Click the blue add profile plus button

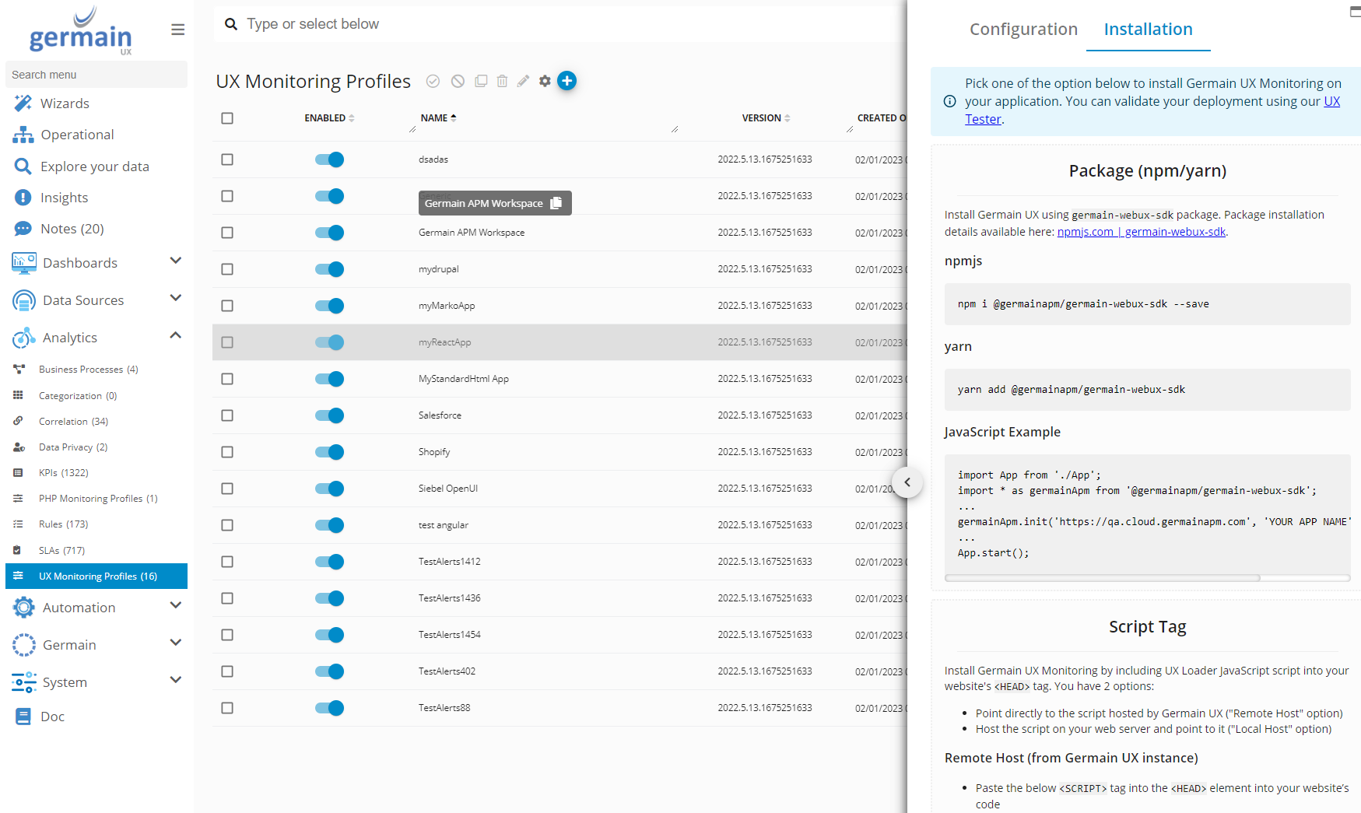click(566, 81)
